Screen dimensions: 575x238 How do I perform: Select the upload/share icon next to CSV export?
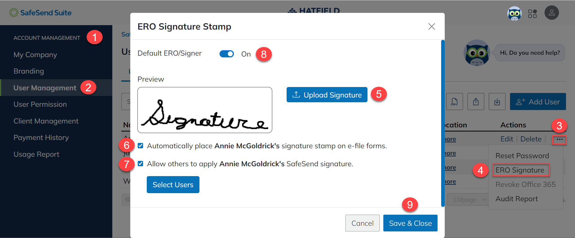(476, 101)
